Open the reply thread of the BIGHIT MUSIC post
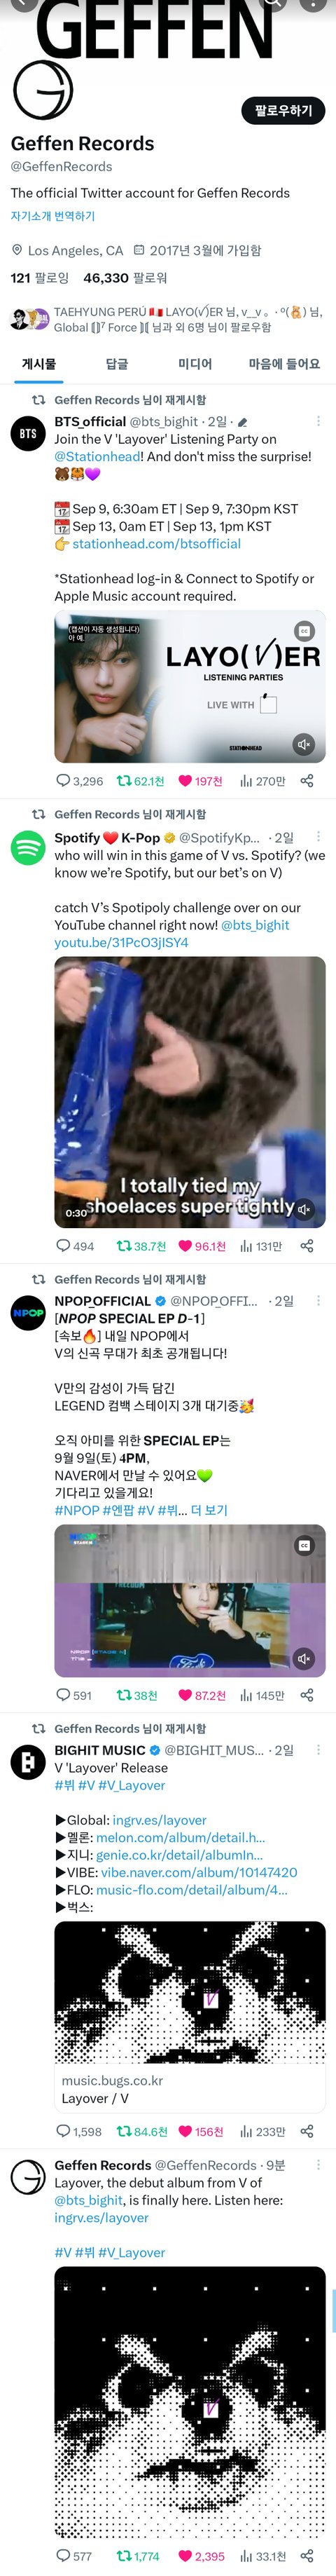 79,2131
